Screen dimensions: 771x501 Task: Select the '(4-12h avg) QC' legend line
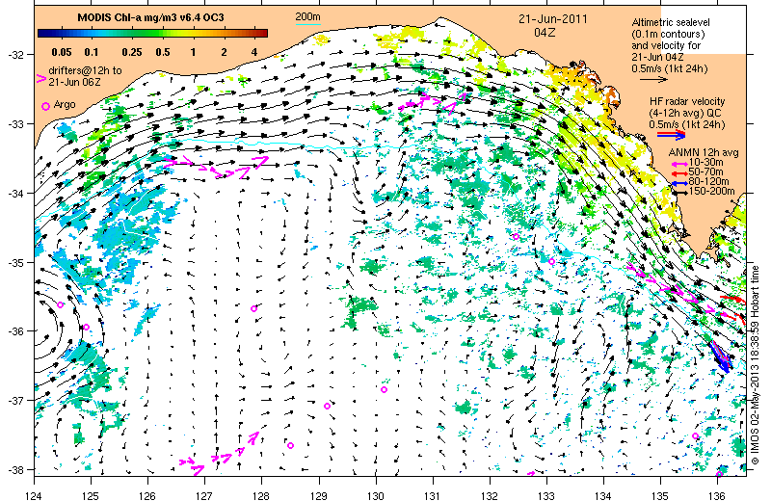[x=685, y=113]
